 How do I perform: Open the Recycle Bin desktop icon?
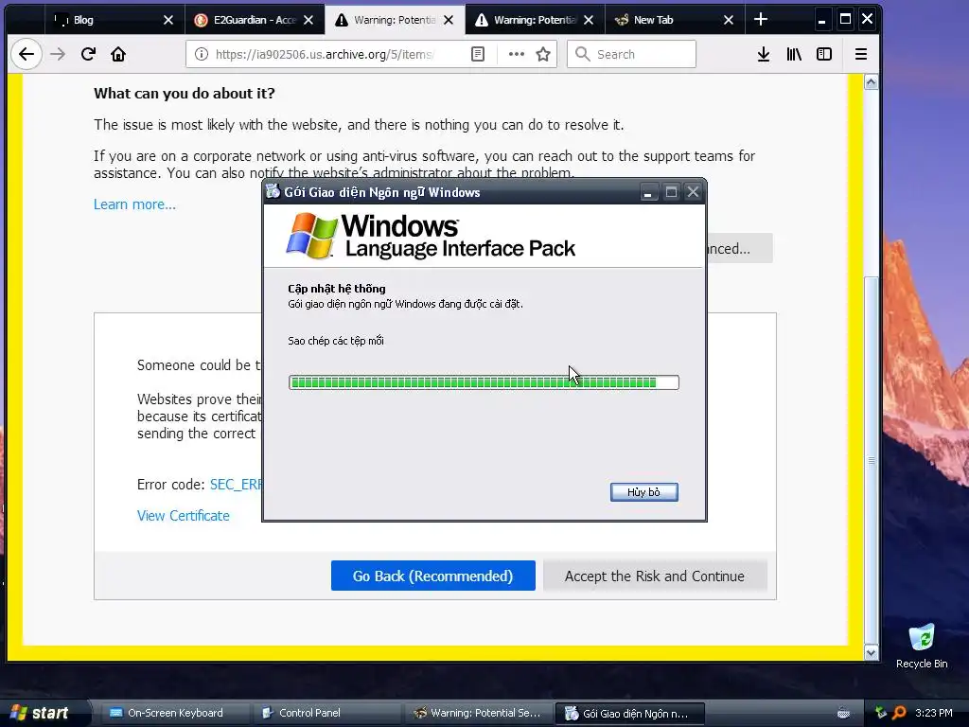(x=922, y=647)
